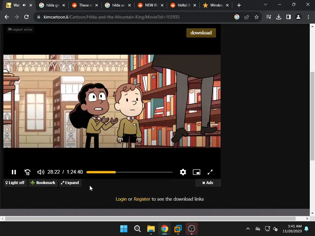
Task: Click the muted volume tray icon
Action: click(275, 229)
